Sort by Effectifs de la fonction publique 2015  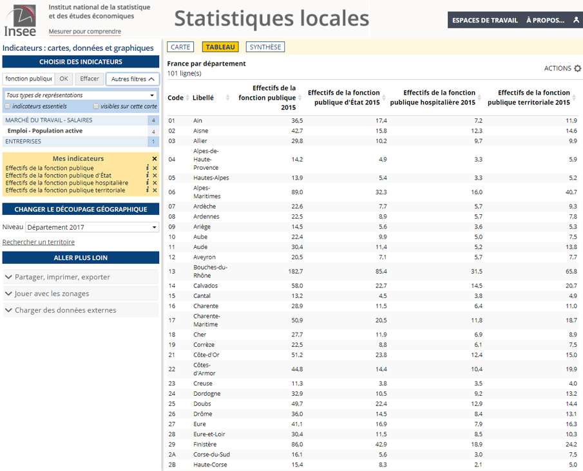pyautogui.click(x=300, y=98)
